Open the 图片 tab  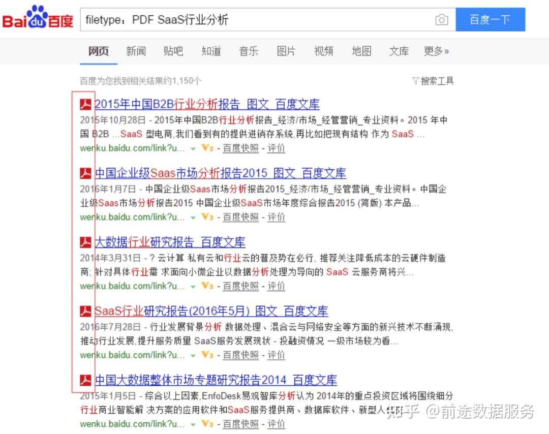286,51
